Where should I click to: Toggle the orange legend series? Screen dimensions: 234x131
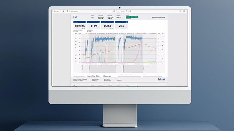91,34
